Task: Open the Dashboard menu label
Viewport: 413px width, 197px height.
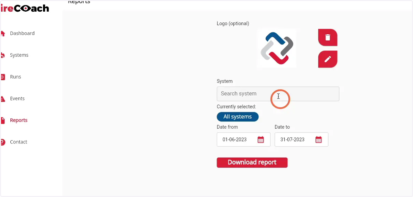Action: [22, 33]
